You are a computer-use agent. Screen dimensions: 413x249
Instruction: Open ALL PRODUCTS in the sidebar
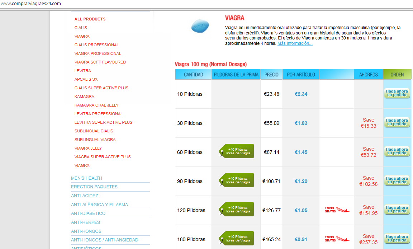90,19
